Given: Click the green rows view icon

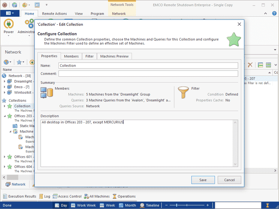Looking at the screenshot, I should point(268,65).
